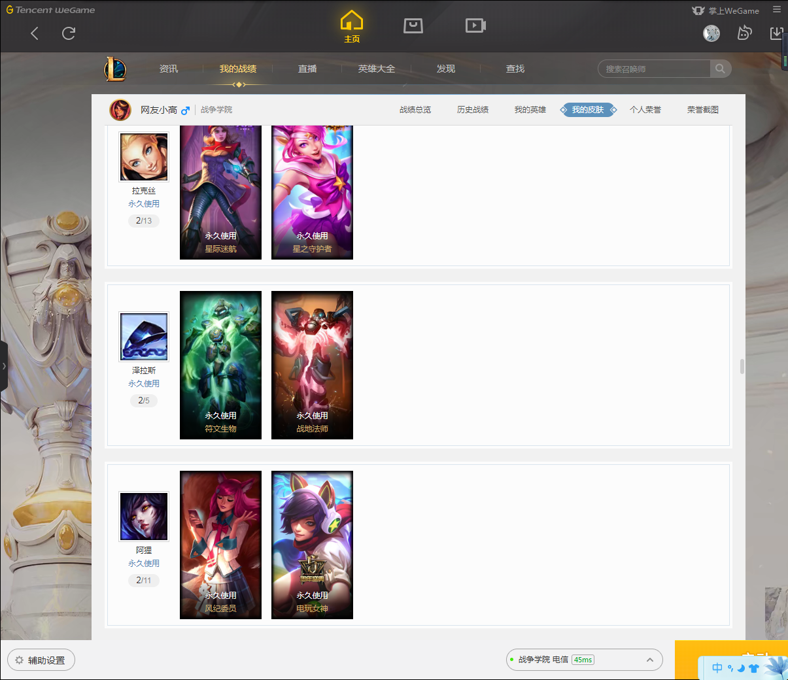Expand the 战争学院 电信 server selector
788x680 pixels.
click(x=649, y=660)
